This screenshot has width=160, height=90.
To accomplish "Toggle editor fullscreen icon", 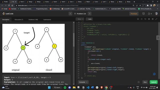I will click(156, 19).
